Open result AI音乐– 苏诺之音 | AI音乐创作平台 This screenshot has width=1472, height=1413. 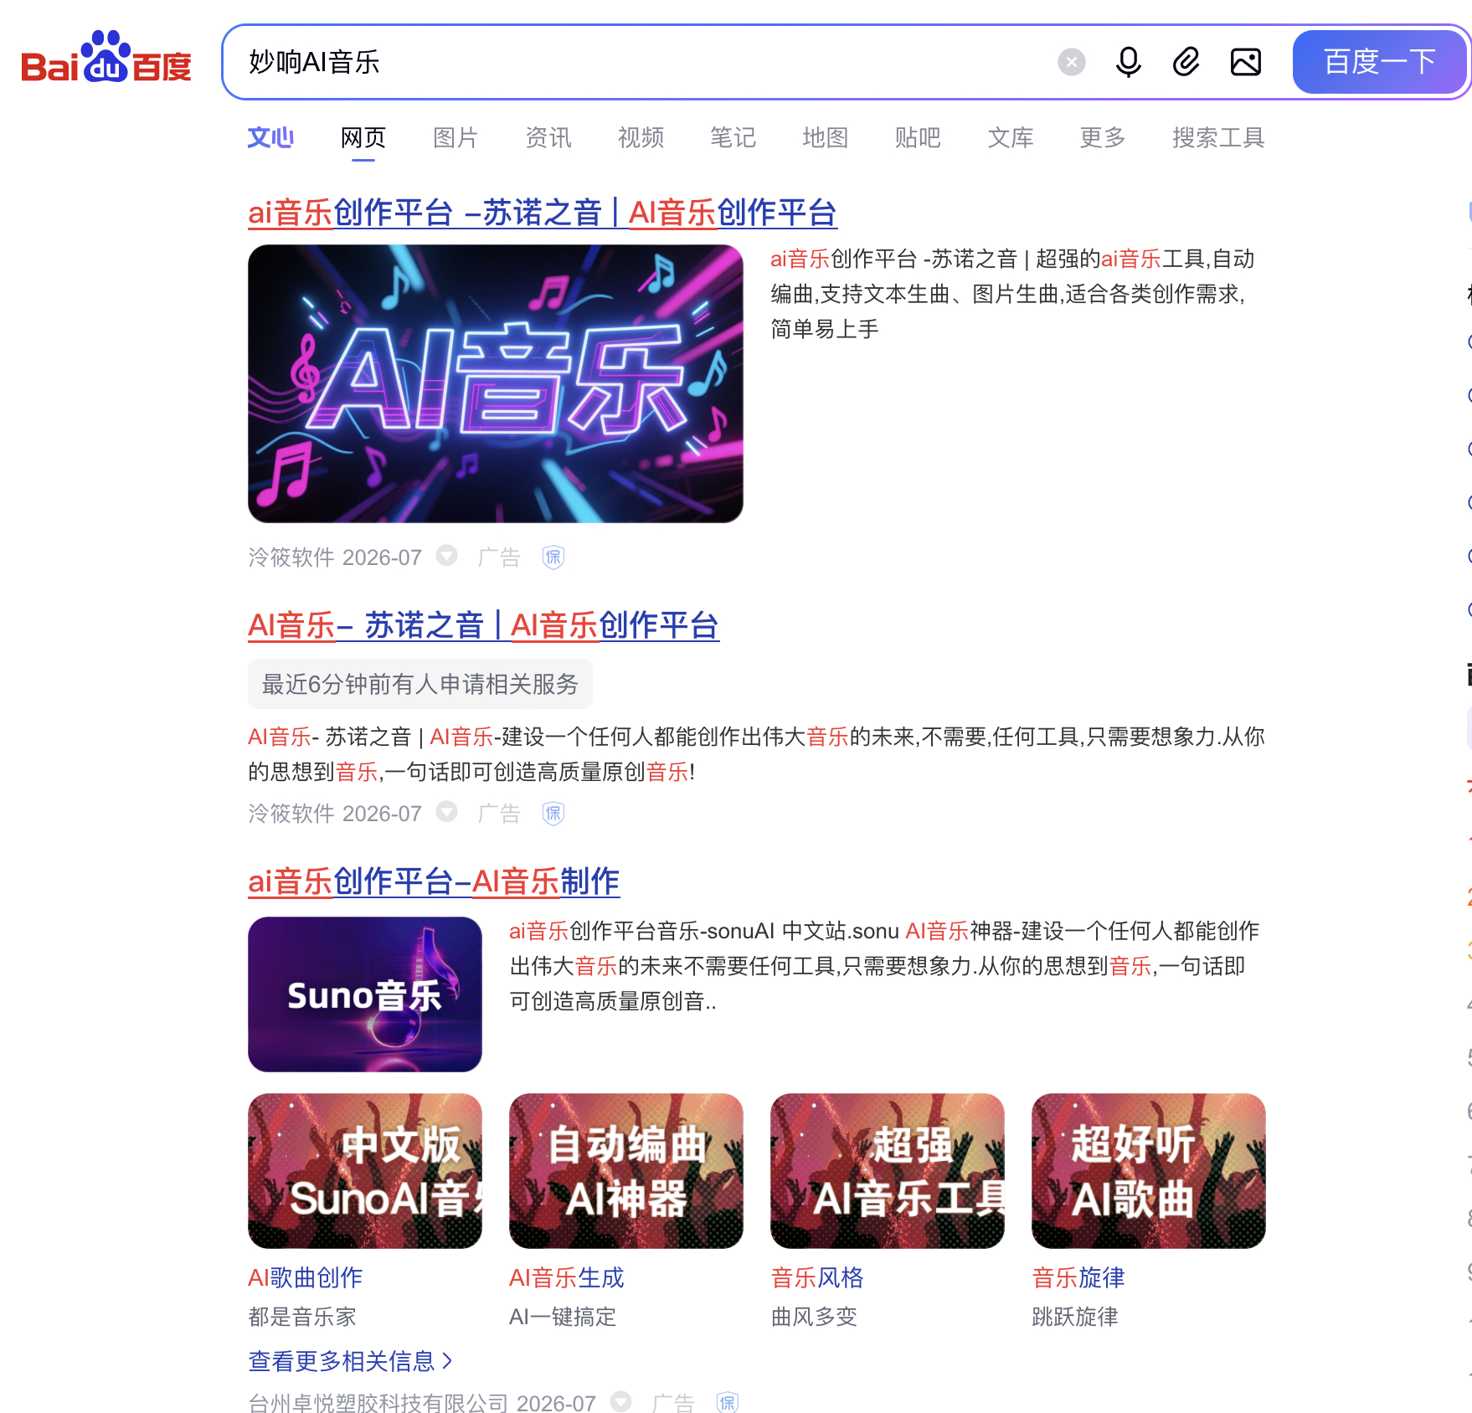pyautogui.click(x=484, y=625)
